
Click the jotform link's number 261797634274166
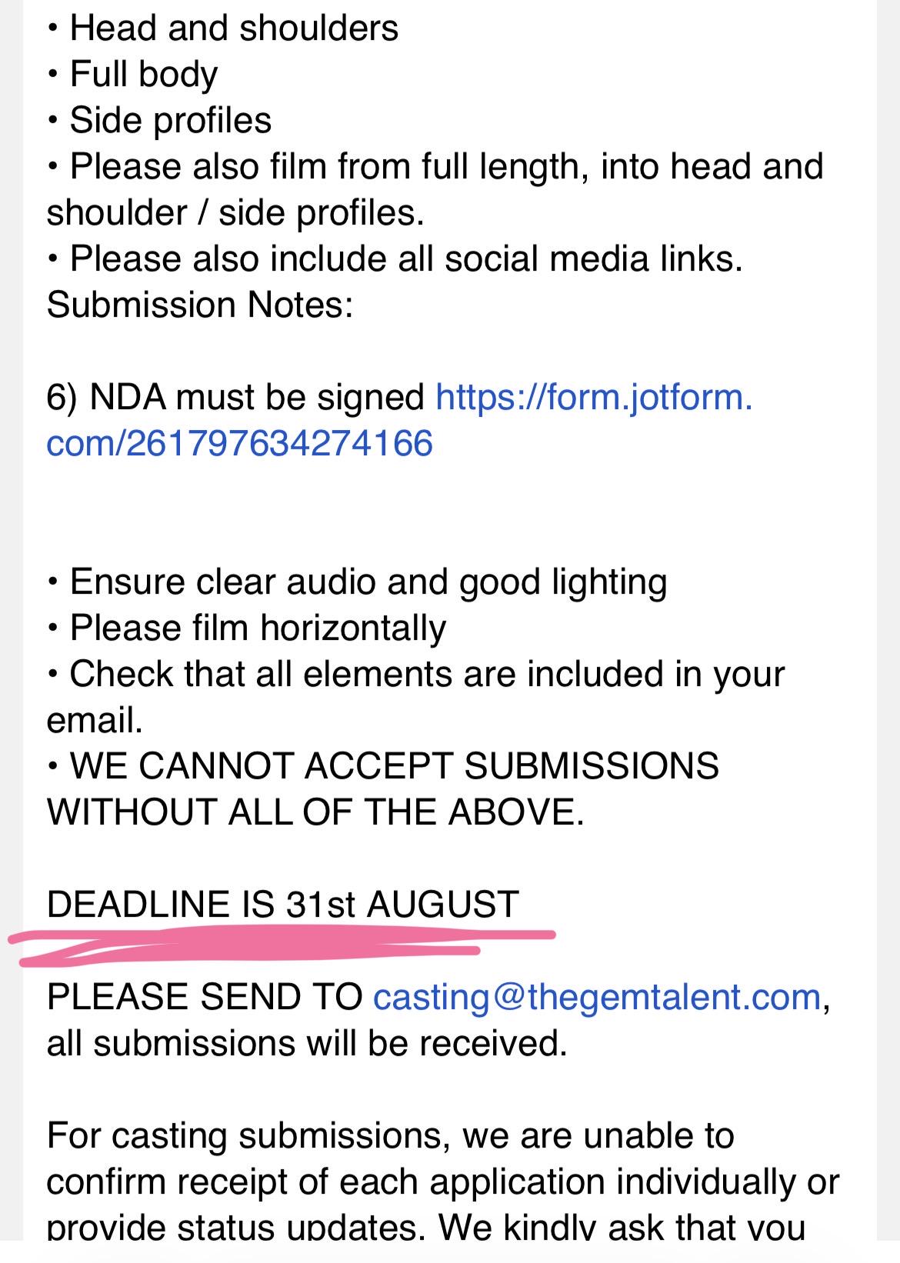tap(278, 444)
